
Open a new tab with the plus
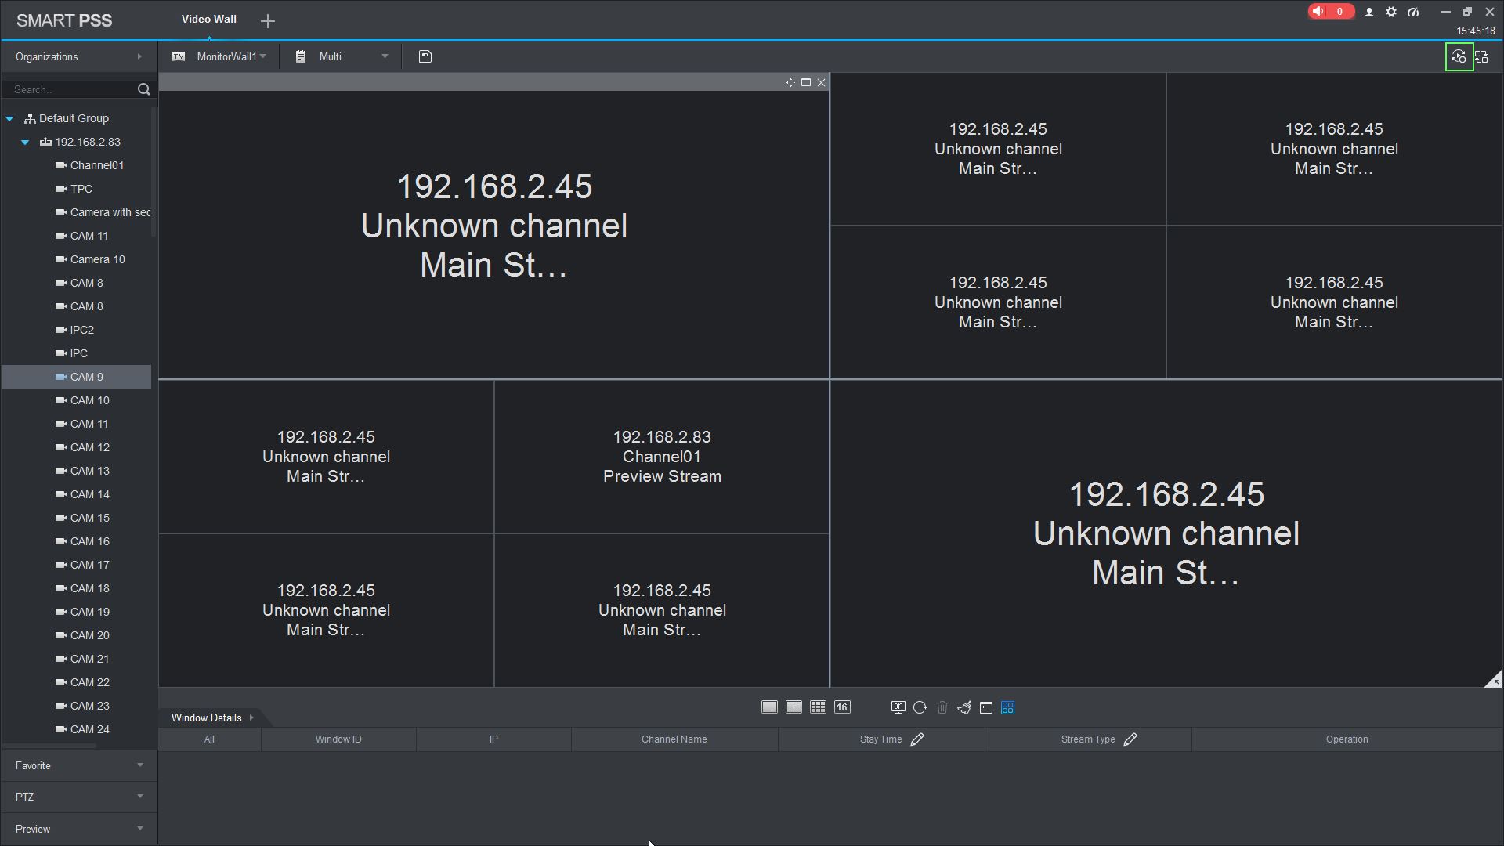pyautogui.click(x=268, y=21)
